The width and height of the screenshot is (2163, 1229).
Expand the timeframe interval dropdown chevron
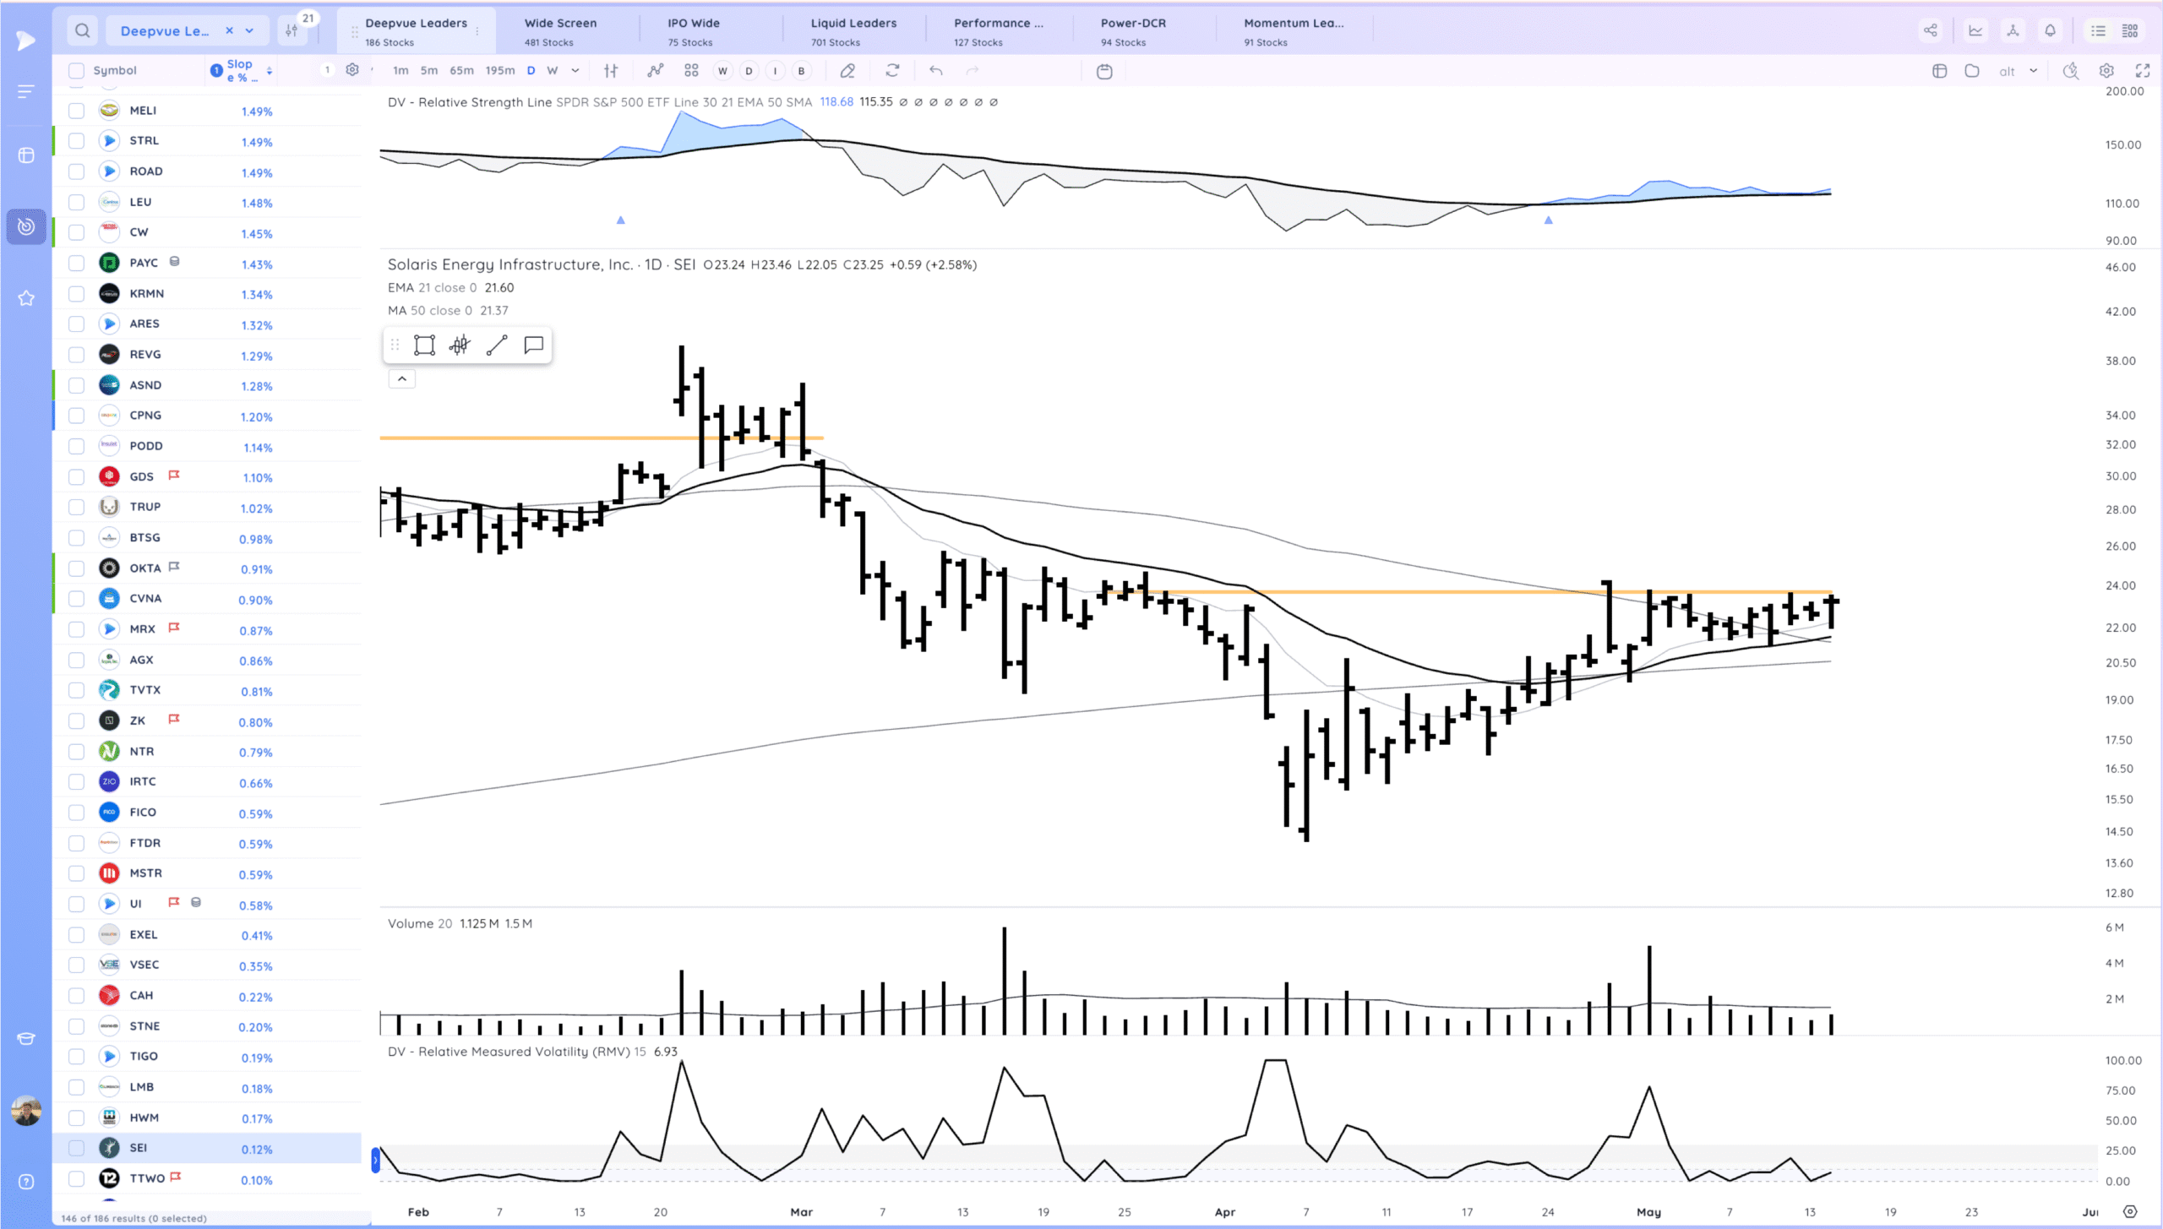(575, 71)
